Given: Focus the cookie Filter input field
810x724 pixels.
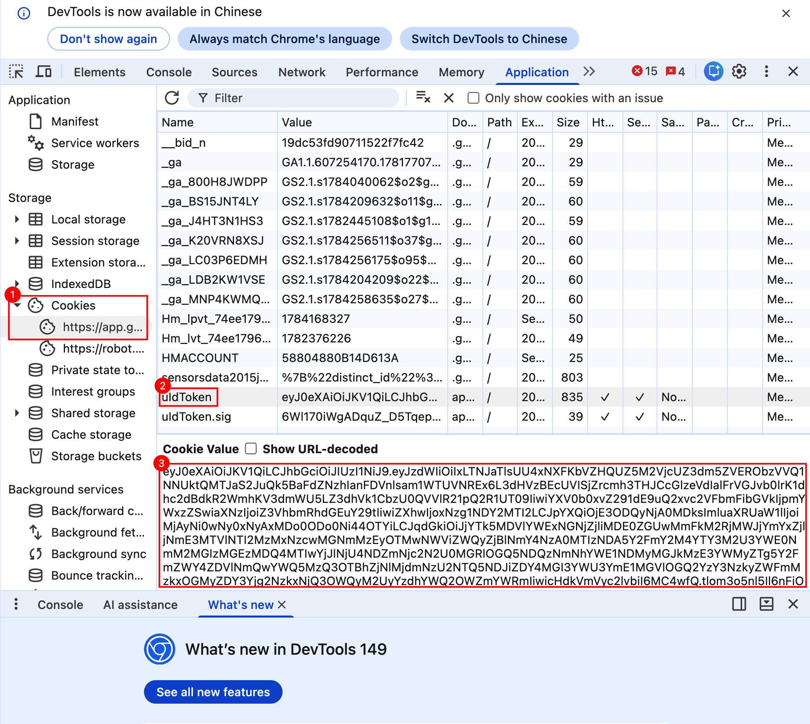Looking at the screenshot, I should coord(293,98).
